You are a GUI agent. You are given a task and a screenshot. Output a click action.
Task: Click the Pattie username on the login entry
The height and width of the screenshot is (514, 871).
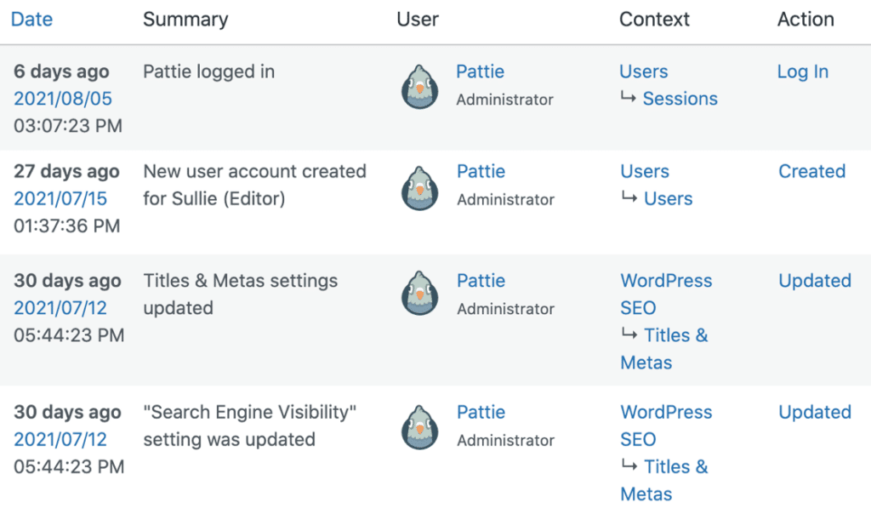click(x=480, y=71)
